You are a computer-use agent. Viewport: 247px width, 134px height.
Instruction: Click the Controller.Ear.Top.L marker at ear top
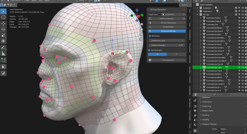[112, 53]
